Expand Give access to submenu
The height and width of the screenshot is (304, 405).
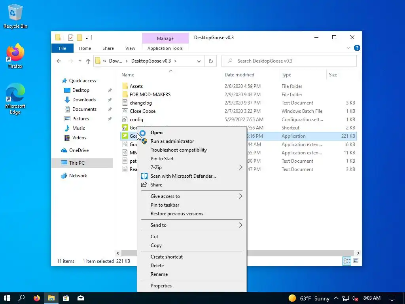click(x=192, y=196)
